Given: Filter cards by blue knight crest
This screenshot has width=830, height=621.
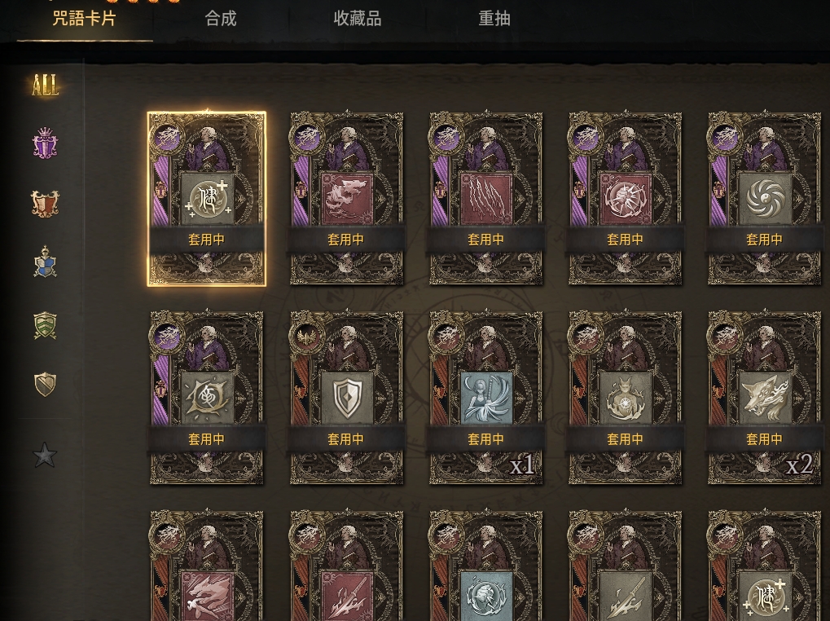Looking at the screenshot, I should coord(45,262).
